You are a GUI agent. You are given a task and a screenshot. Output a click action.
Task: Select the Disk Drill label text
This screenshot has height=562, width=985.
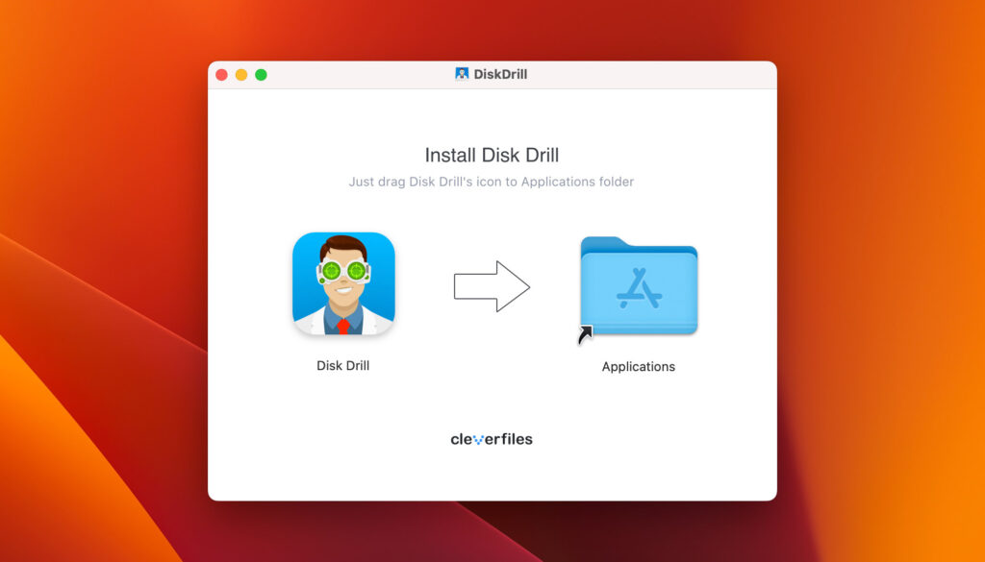(342, 366)
